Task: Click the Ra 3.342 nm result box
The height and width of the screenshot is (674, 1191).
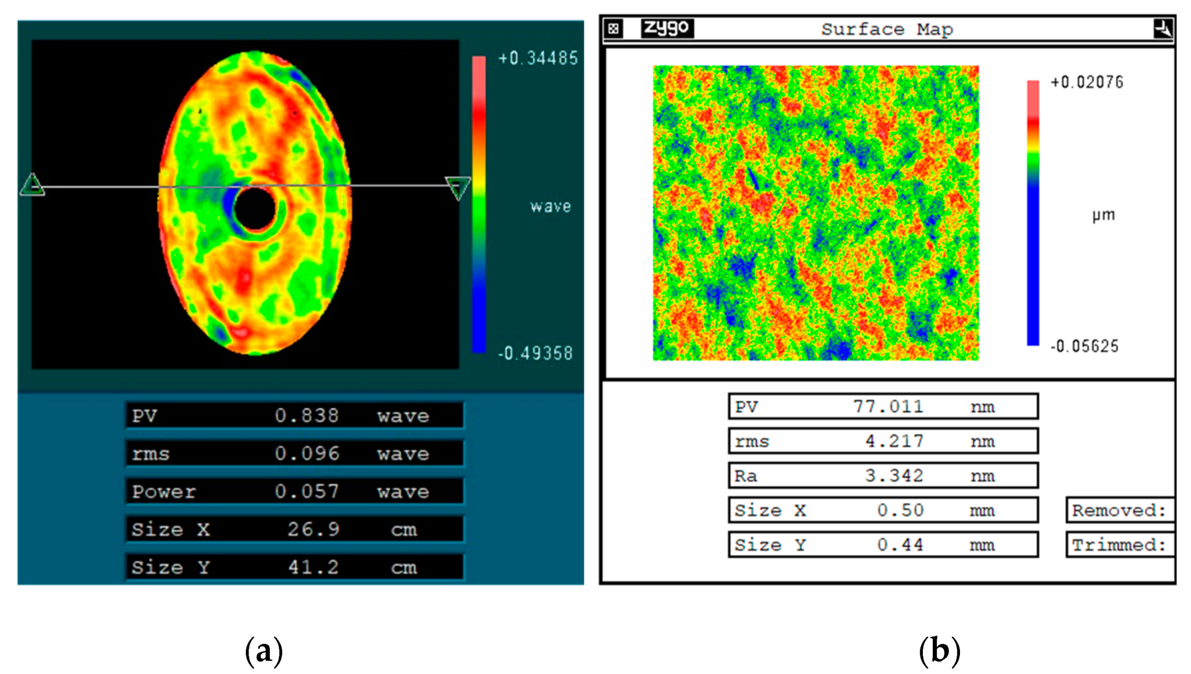Action: (883, 476)
